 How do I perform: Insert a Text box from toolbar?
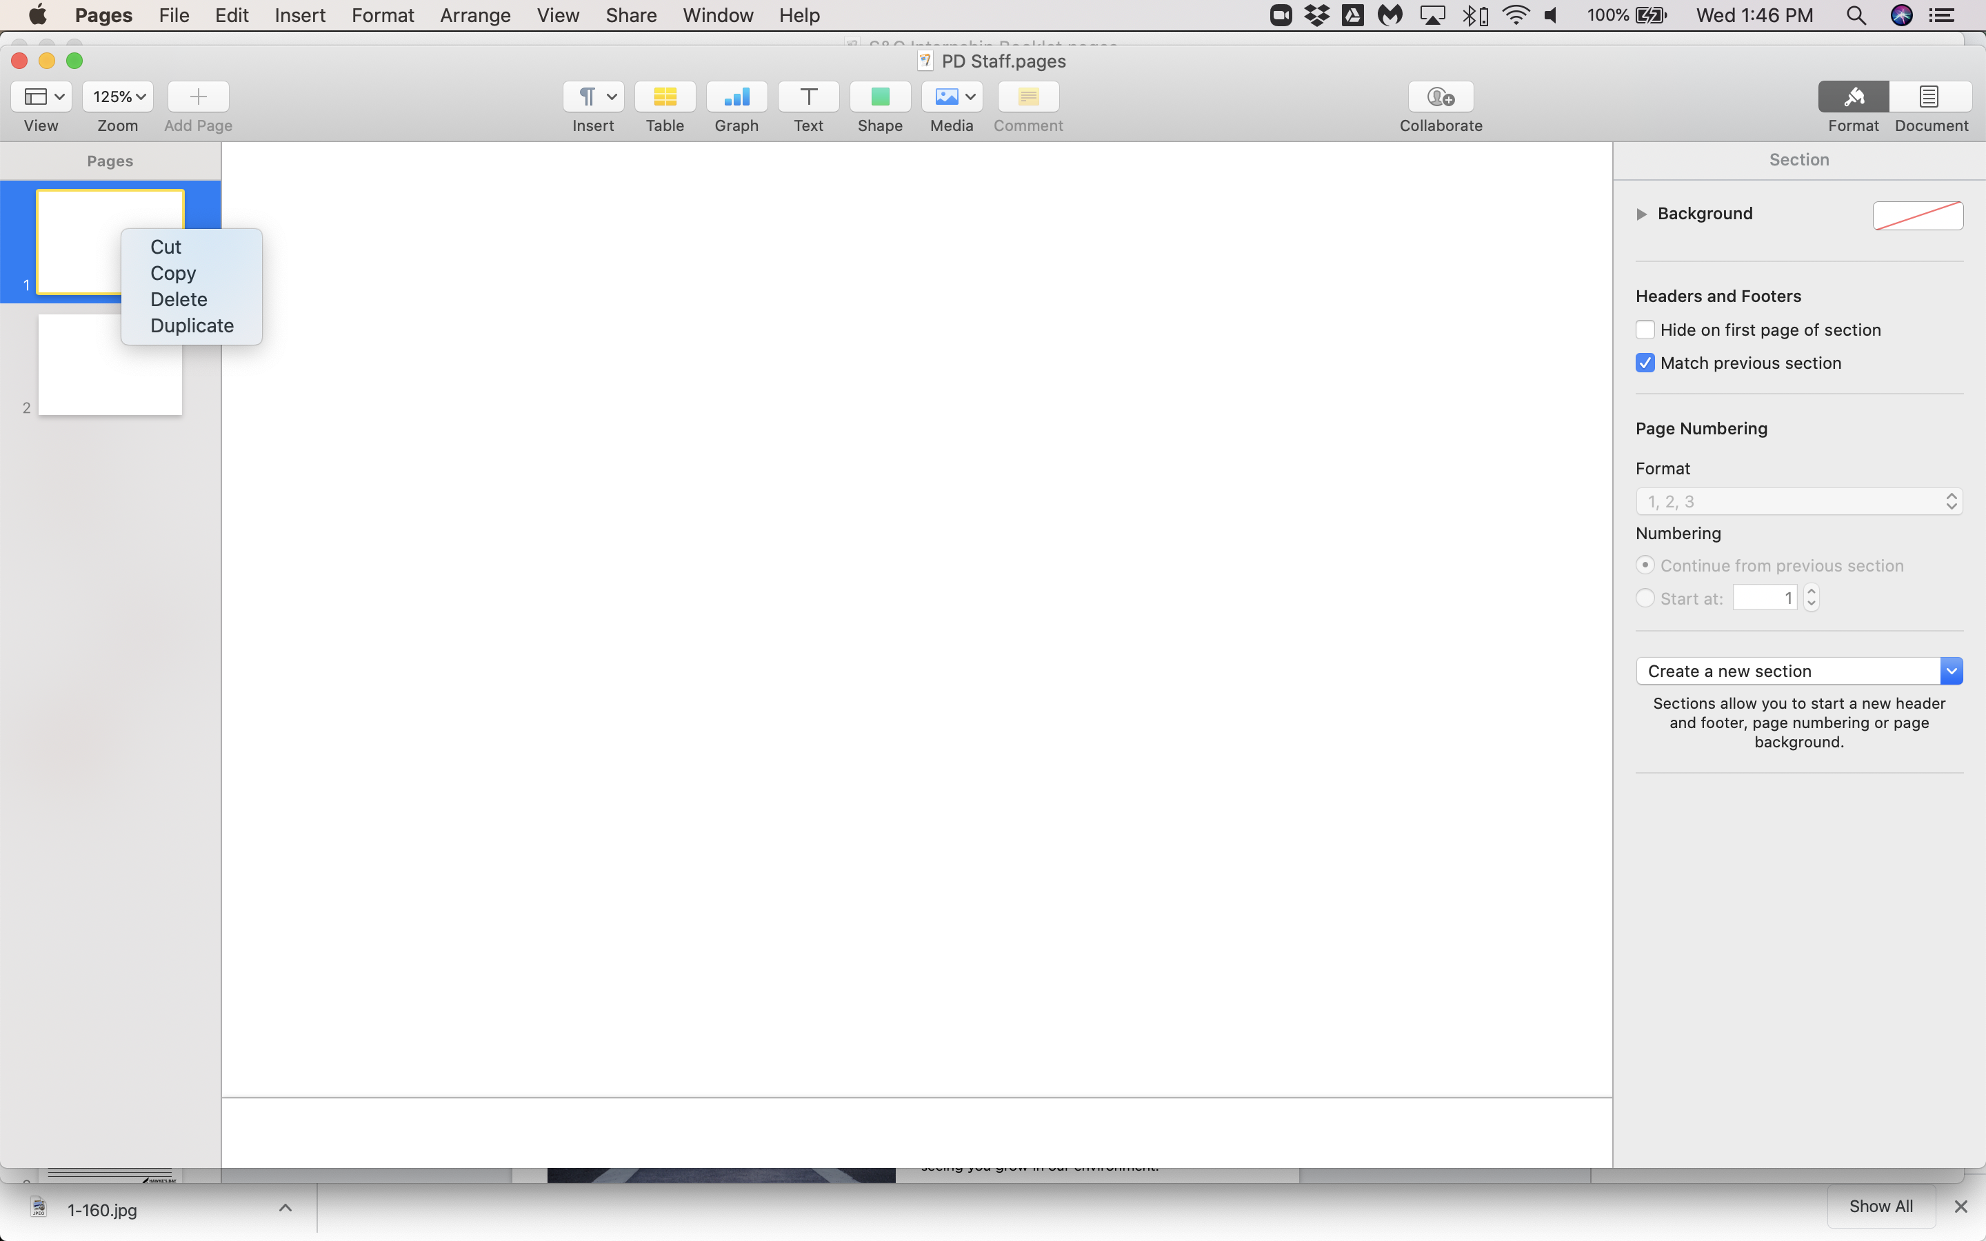[808, 97]
